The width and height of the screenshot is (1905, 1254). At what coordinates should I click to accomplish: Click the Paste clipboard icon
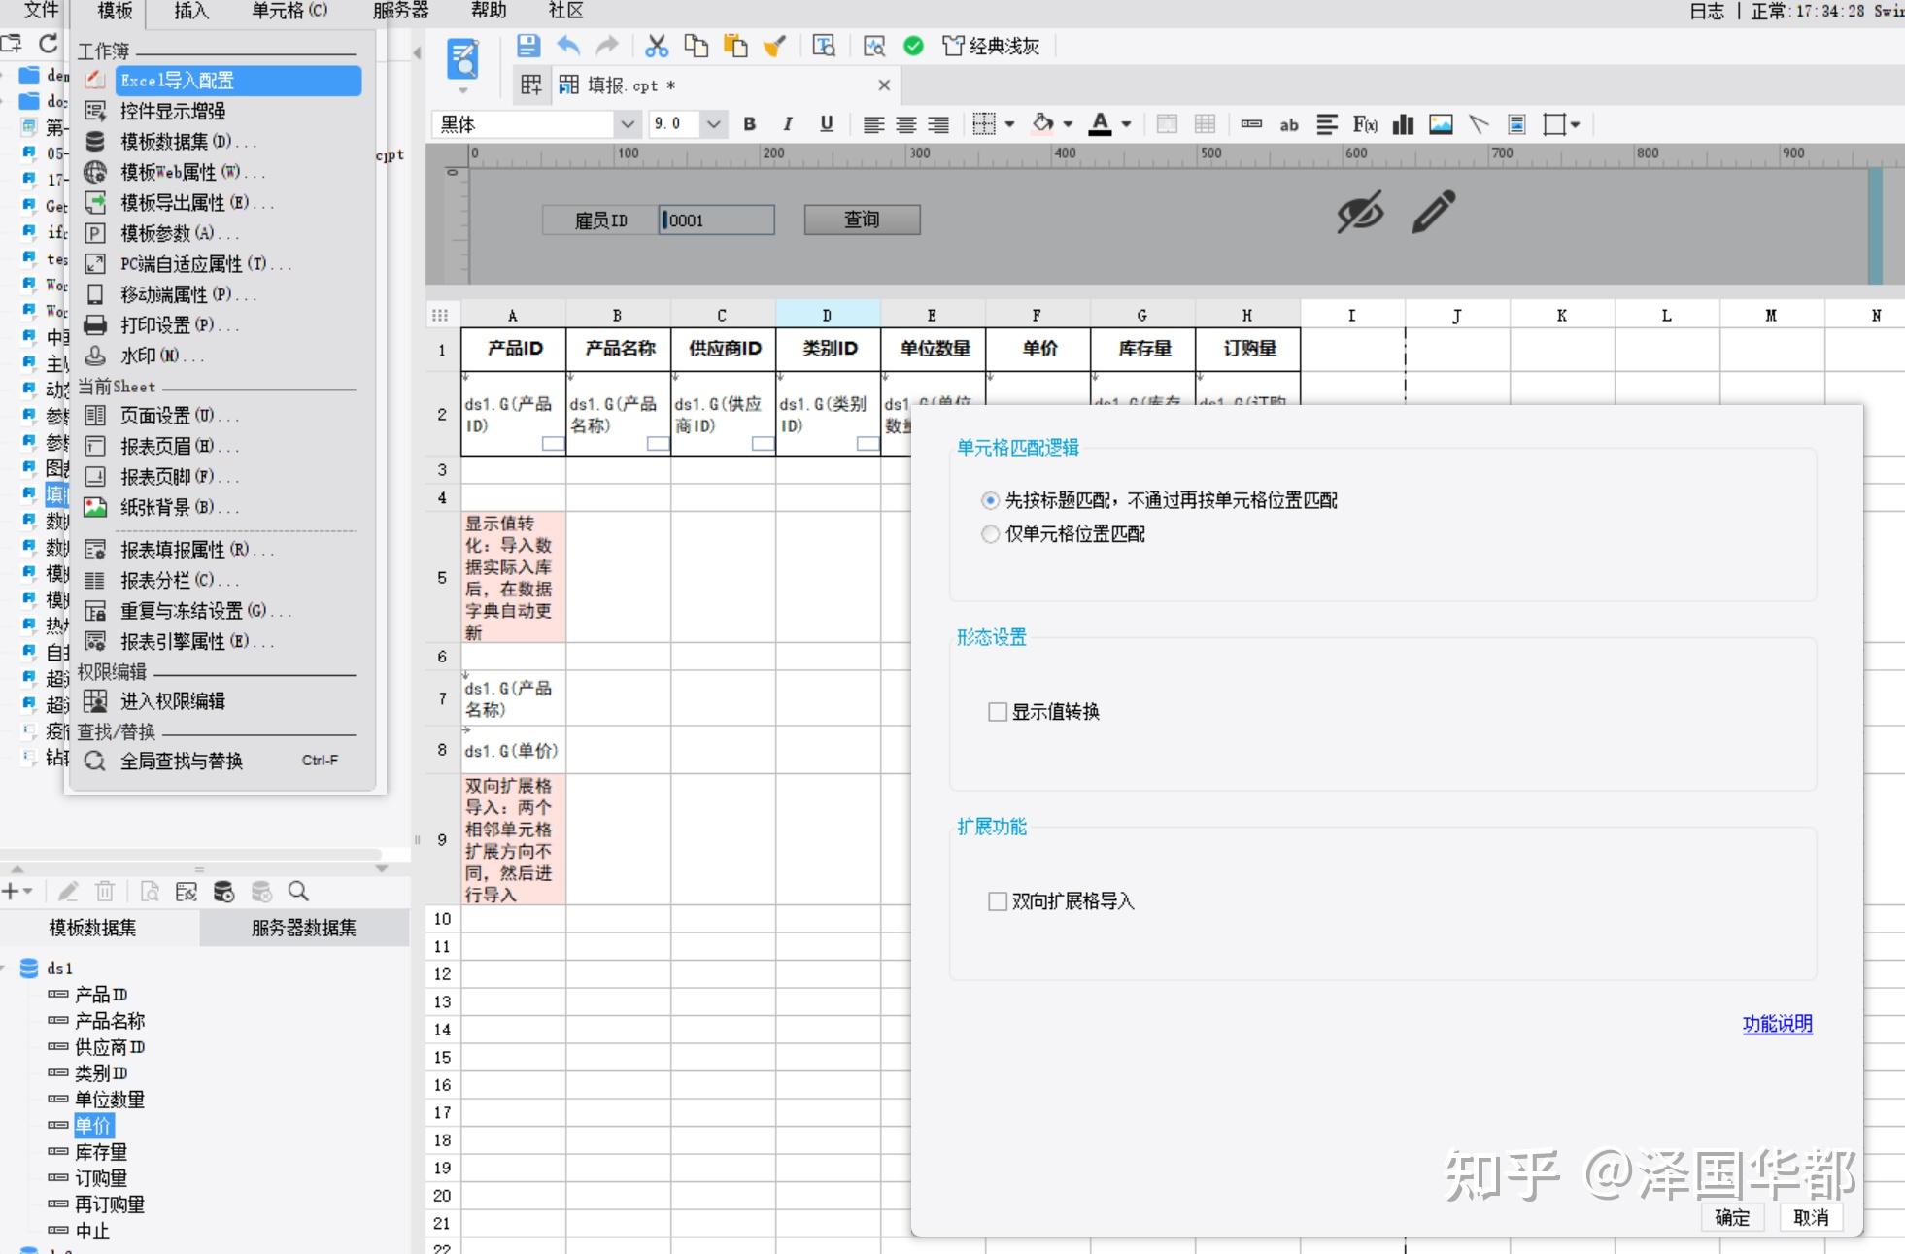(735, 46)
